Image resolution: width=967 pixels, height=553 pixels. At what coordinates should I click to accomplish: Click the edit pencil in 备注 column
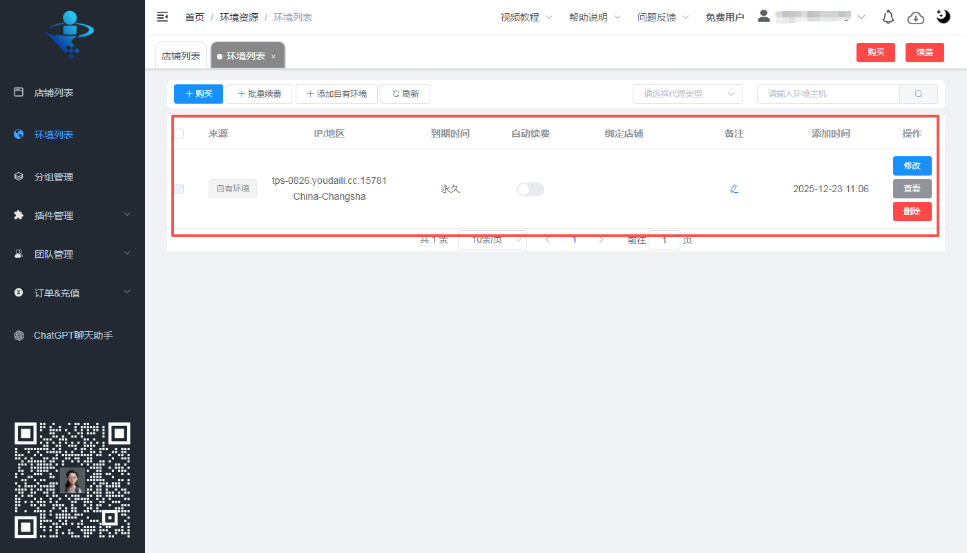[x=734, y=188]
